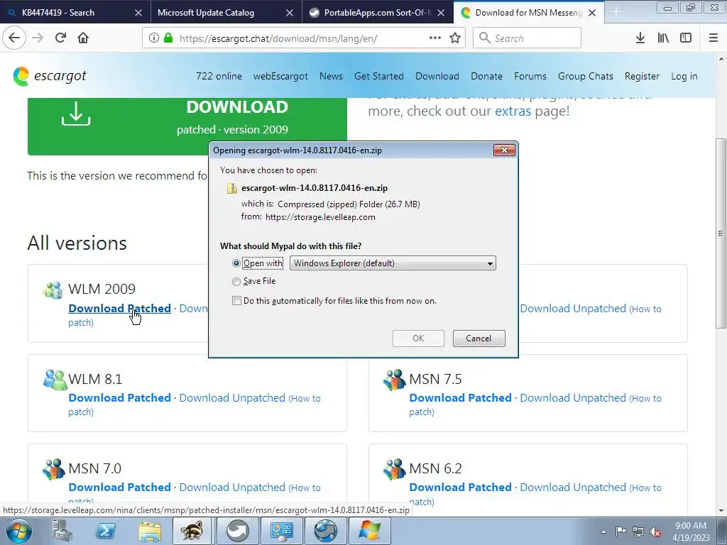Switch to KB4474419 - Search tab
727x545 pixels.
(58, 13)
